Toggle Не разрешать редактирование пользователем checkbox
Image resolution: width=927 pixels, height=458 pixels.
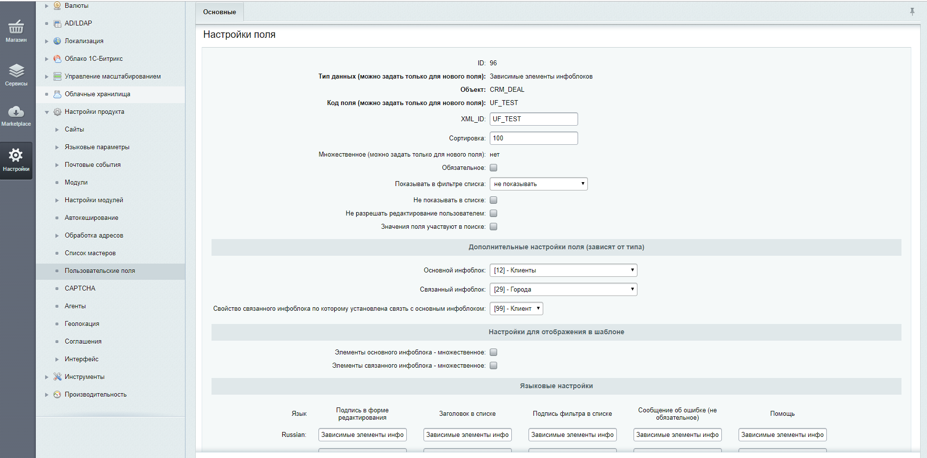[x=494, y=214]
